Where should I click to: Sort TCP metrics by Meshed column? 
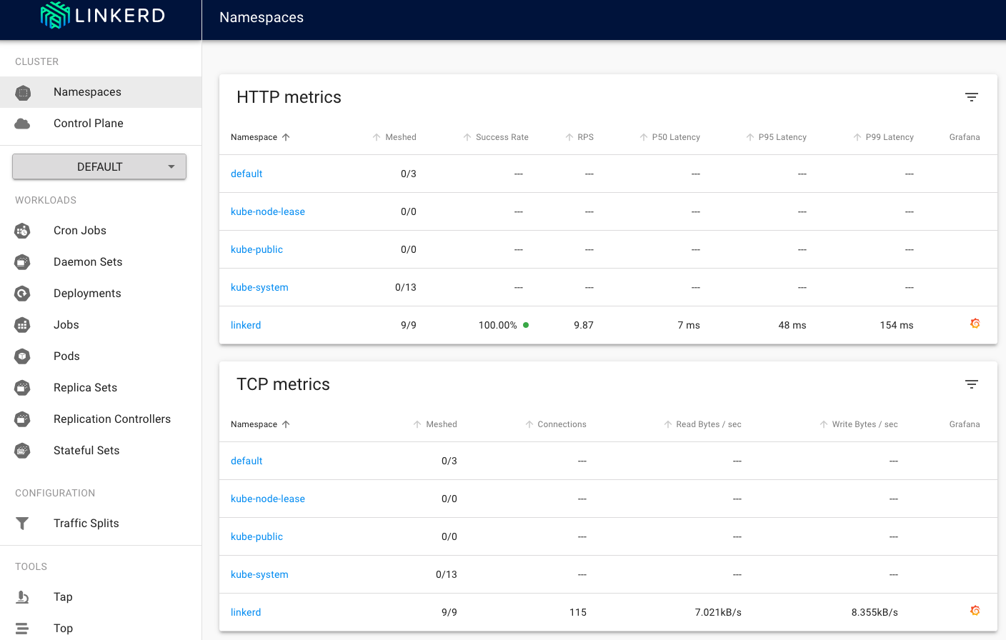point(435,424)
